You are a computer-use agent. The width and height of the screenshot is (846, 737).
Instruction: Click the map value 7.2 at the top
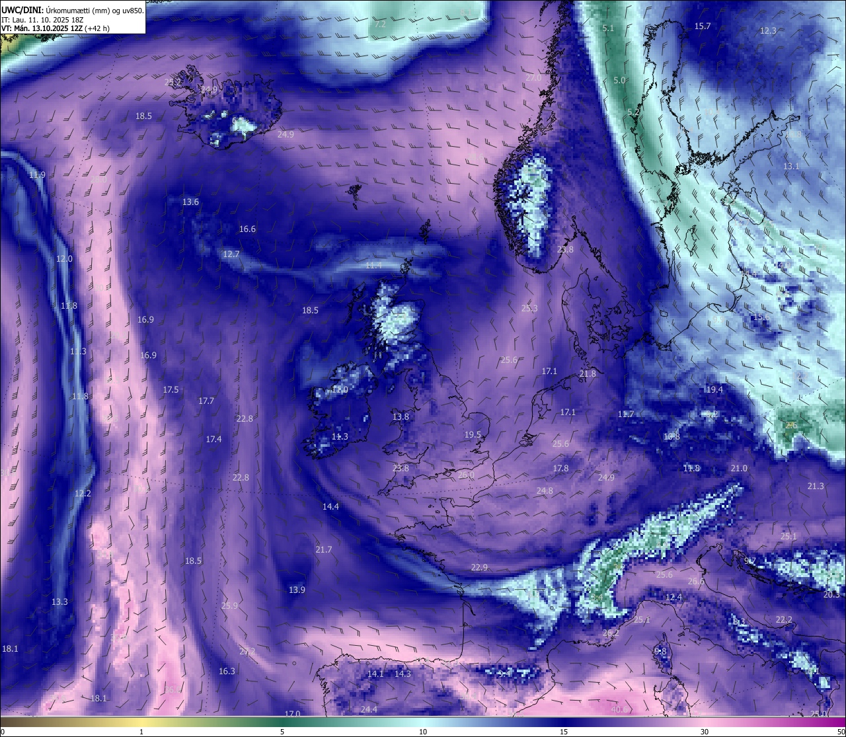click(x=380, y=24)
